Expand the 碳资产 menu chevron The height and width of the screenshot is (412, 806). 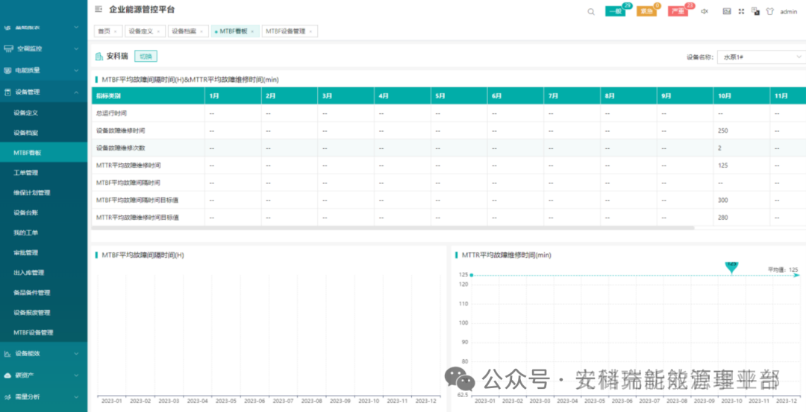point(76,375)
